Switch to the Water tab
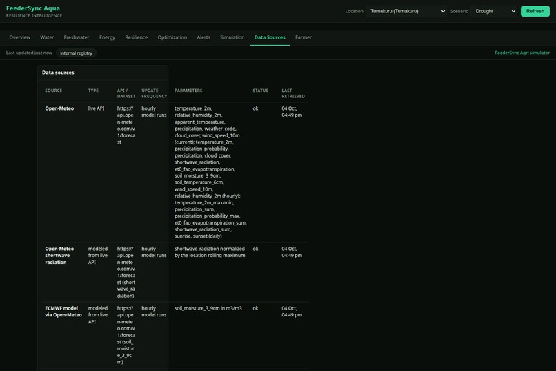556x371 pixels. pos(47,37)
